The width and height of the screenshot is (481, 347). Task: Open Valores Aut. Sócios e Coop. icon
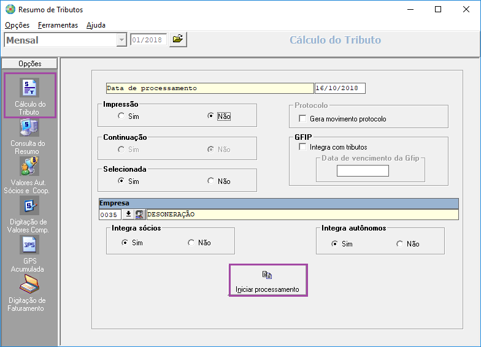29,166
